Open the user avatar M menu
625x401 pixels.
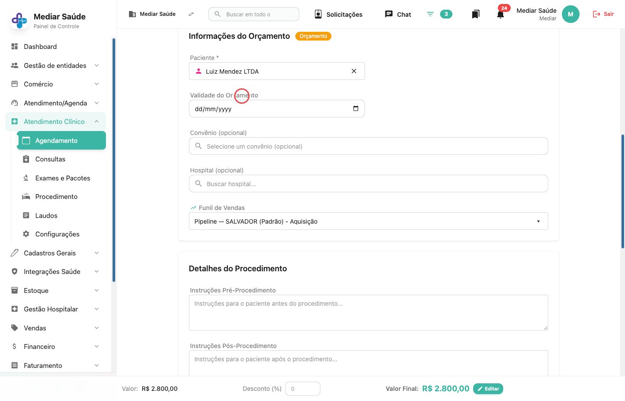(571, 14)
